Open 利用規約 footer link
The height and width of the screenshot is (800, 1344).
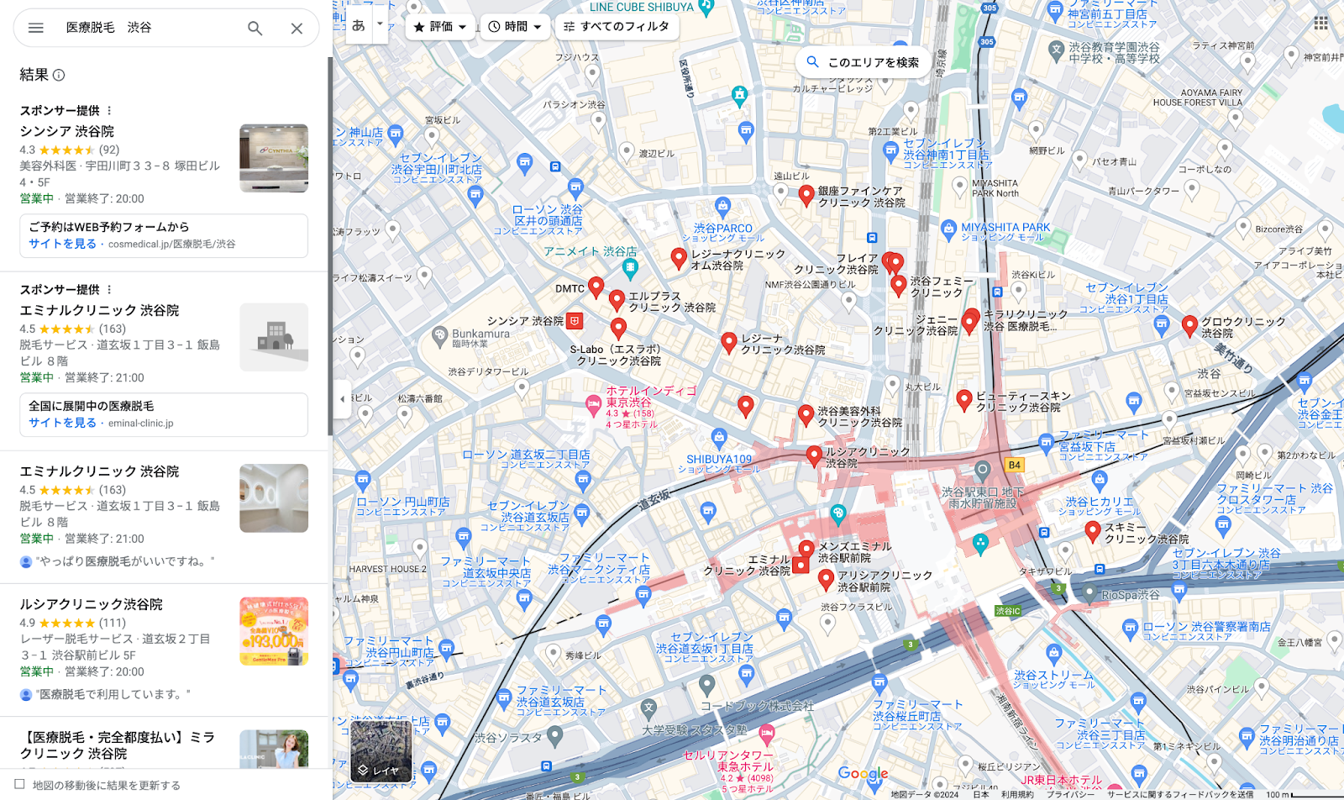coord(1017,794)
